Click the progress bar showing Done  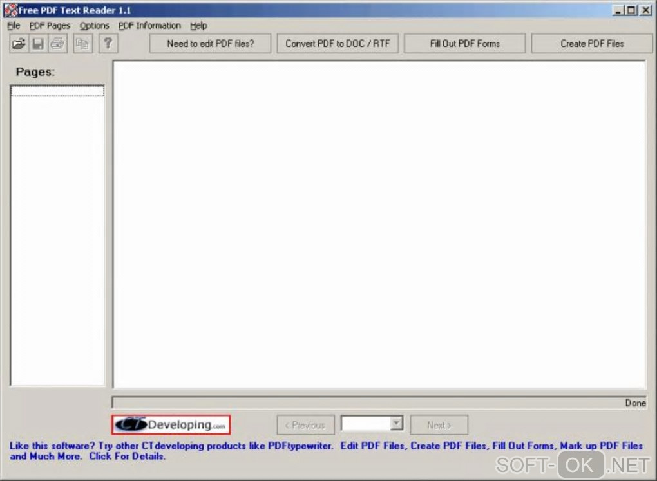point(379,403)
